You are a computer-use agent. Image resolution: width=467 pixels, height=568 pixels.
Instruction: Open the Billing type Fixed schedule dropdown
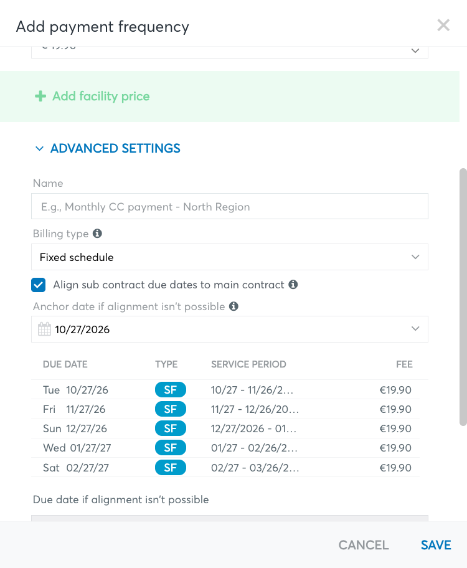pyautogui.click(x=230, y=257)
